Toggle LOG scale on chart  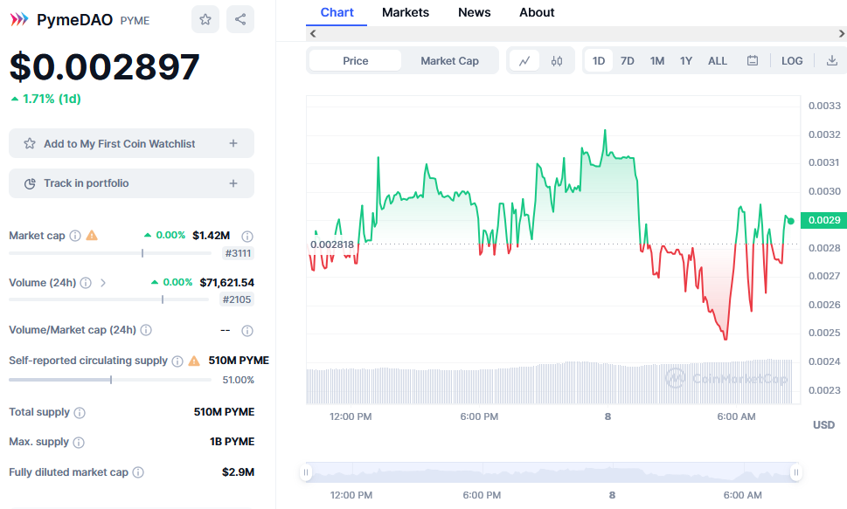[x=792, y=61]
